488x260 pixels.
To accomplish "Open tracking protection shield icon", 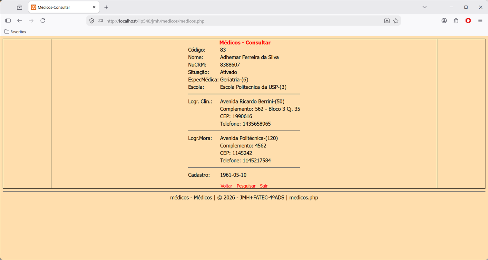I will tap(92, 21).
